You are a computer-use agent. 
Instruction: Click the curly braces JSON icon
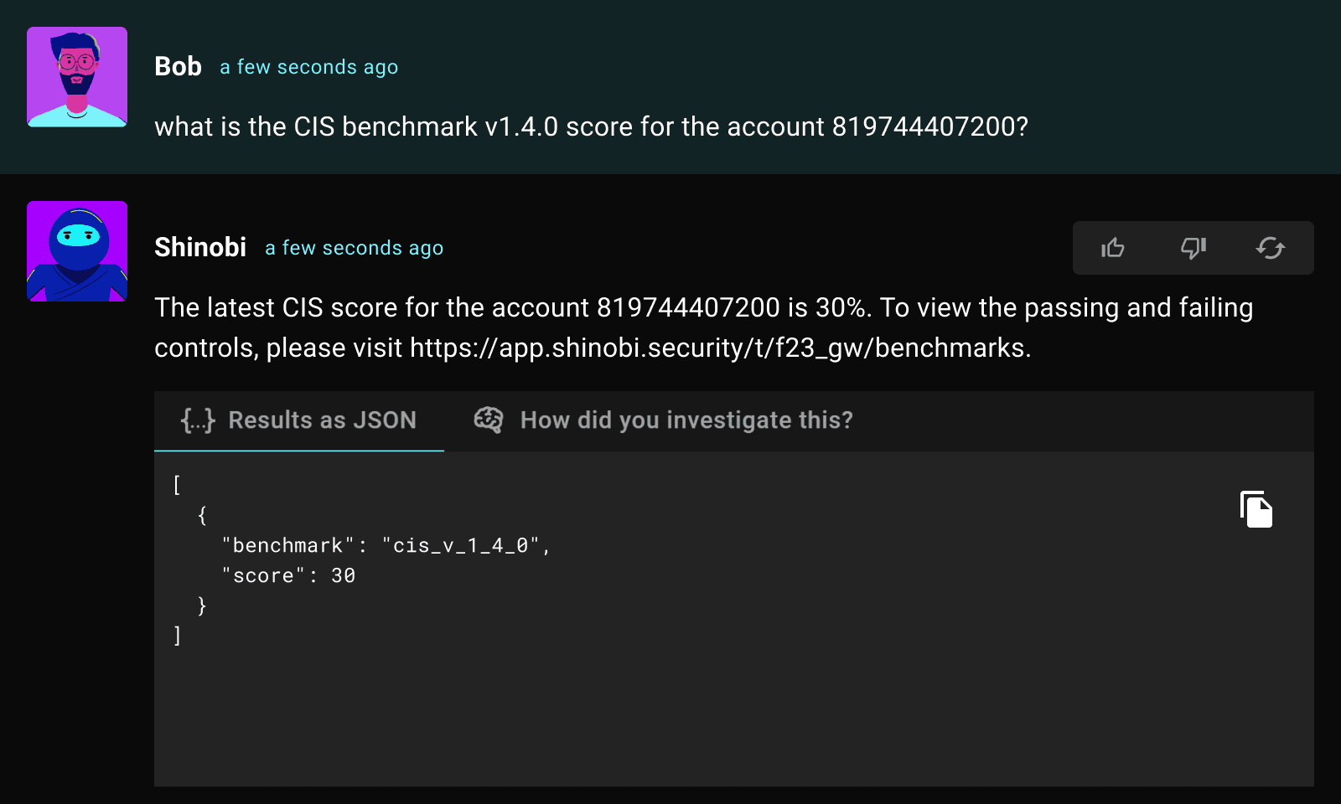click(198, 420)
